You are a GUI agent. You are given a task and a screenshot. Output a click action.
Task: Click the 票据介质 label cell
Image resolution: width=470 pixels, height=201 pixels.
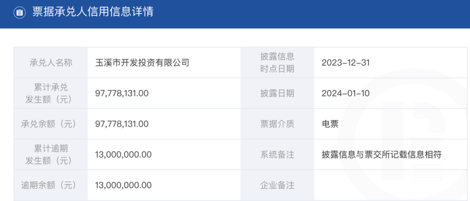point(277,124)
